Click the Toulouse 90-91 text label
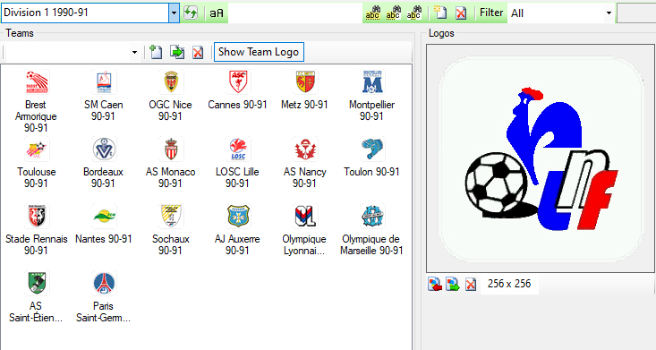Image resolution: width=656 pixels, height=350 pixels. pos(37,177)
